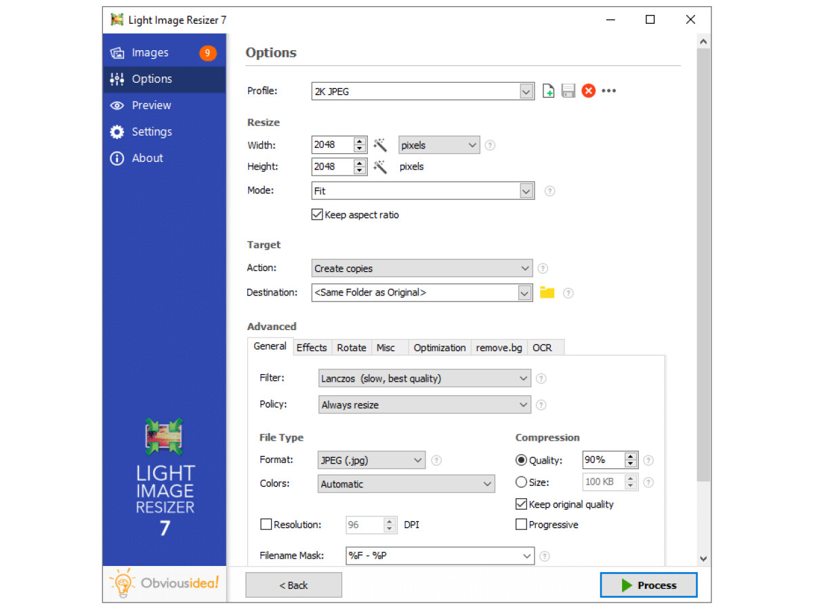Image resolution: width=813 pixels, height=610 pixels.
Task: Show help for the Action setting
Action: pos(542,268)
